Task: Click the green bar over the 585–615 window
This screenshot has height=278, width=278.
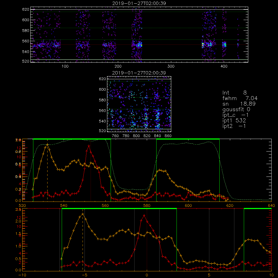Action: [x=188, y=139]
